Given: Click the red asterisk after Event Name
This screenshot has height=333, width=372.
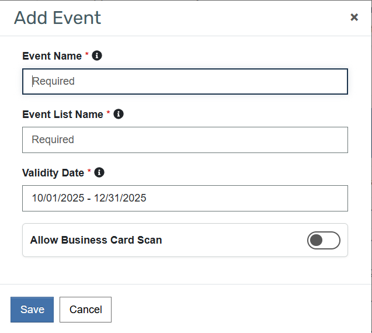Looking at the screenshot, I should [87, 55].
